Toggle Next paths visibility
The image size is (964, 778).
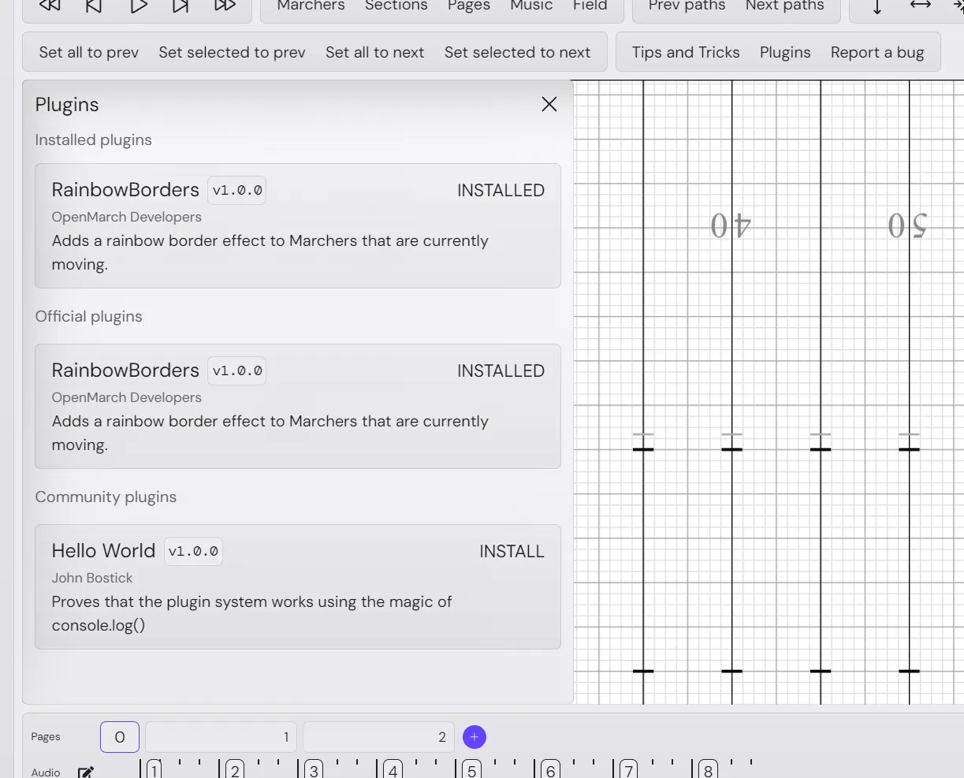(784, 6)
